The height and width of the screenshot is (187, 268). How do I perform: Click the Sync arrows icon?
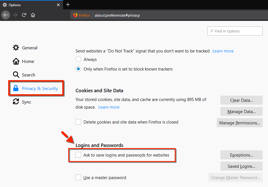coord(16,102)
